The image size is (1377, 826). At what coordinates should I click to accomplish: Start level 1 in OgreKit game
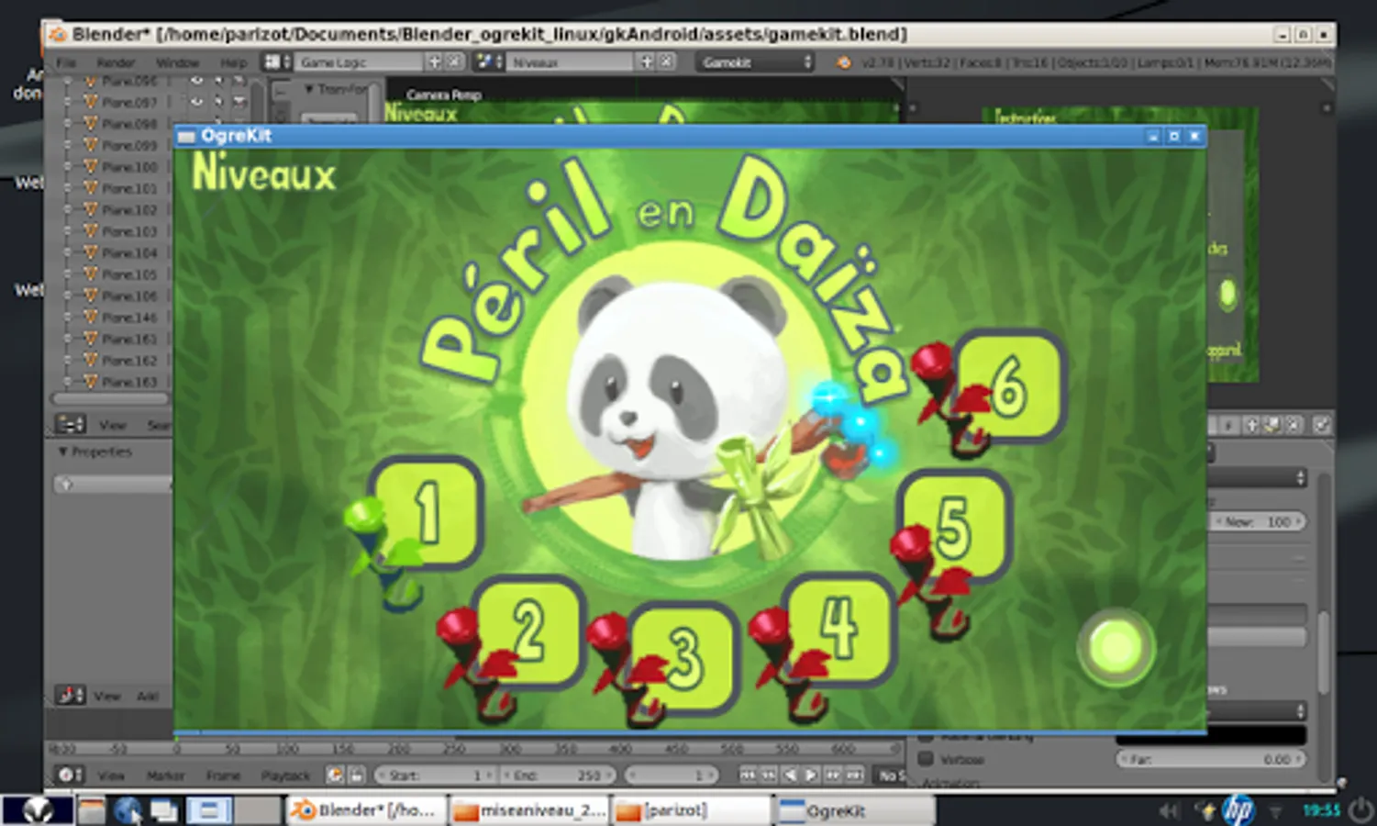point(427,512)
